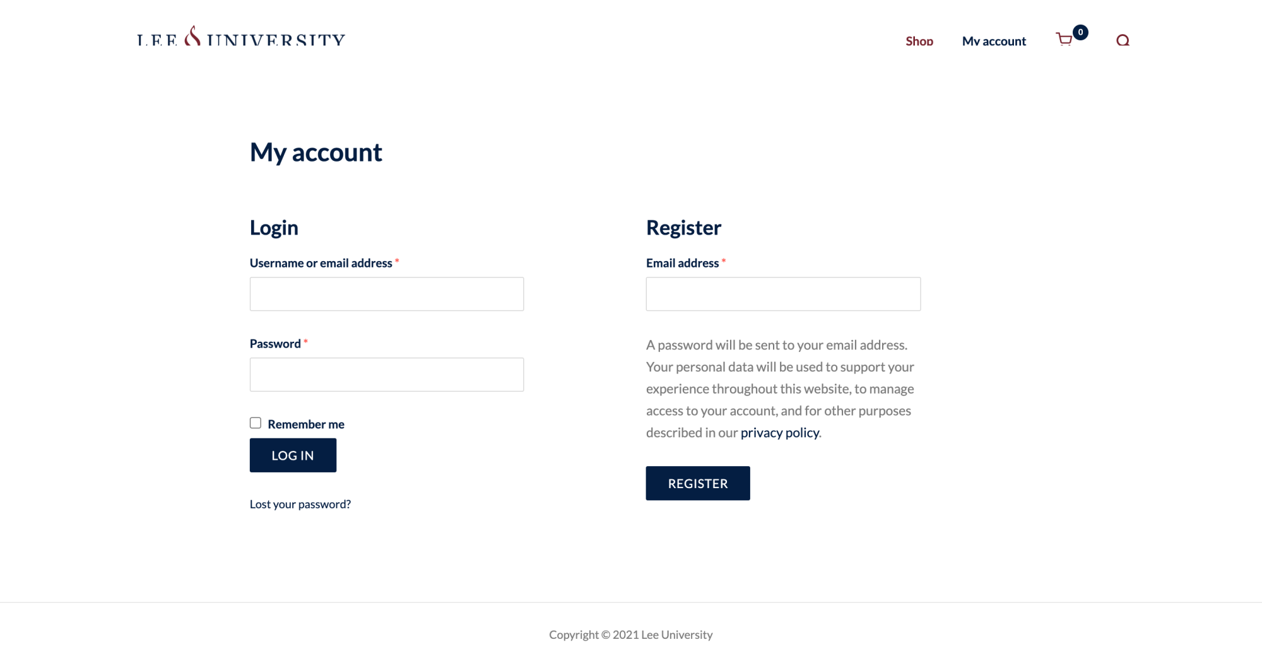Click the copyright footer text
This screenshot has width=1262, height=666.
point(630,634)
